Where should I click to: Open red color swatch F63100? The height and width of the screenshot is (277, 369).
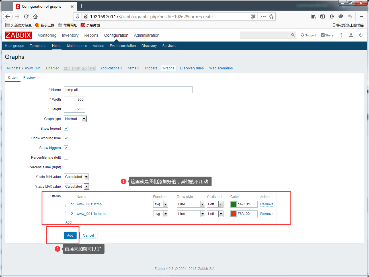point(234,214)
